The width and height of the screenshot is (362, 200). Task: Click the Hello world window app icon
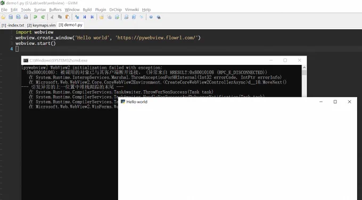click(x=123, y=102)
